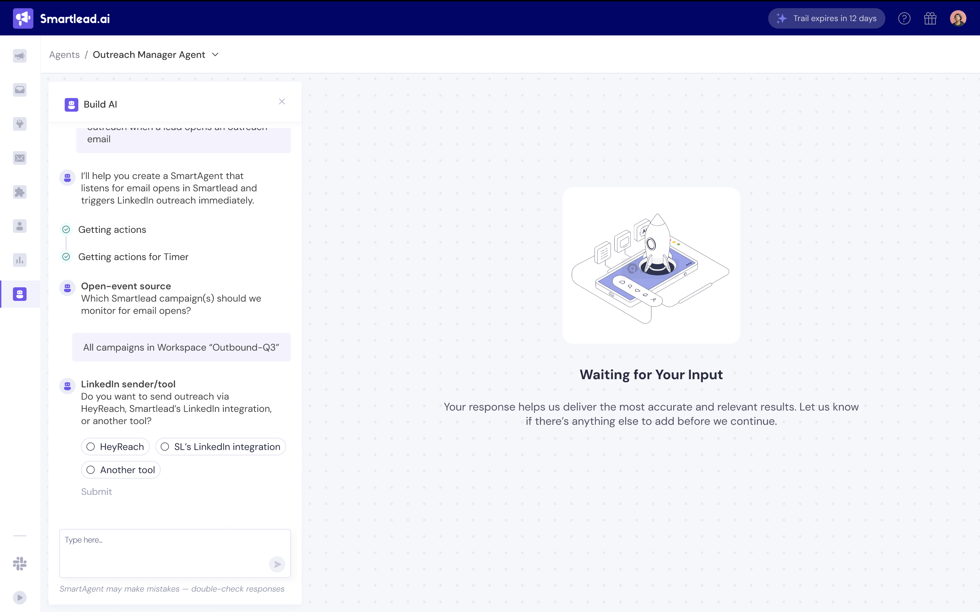Expand the Outreach Manager Agent dropdown

pyautogui.click(x=215, y=55)
